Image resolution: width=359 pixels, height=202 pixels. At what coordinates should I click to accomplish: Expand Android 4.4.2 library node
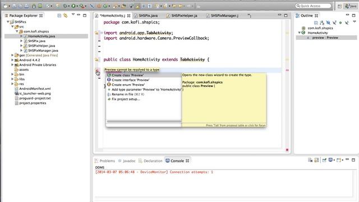tap(12, 60)
